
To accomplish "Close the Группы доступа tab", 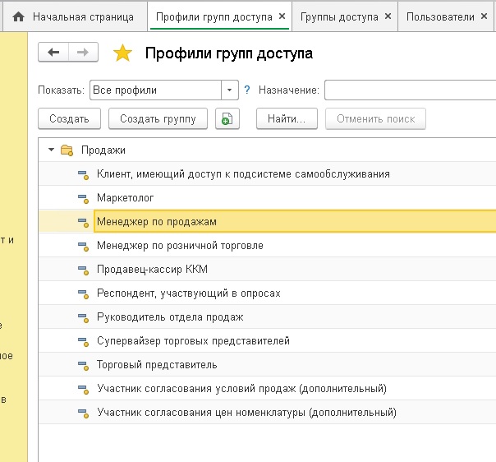I will [388, 16].
